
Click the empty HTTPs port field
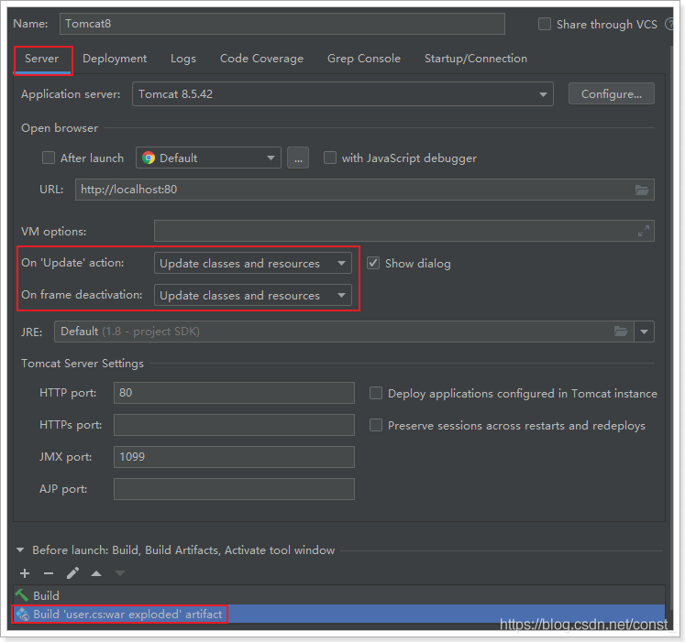[x=234, y=425]
